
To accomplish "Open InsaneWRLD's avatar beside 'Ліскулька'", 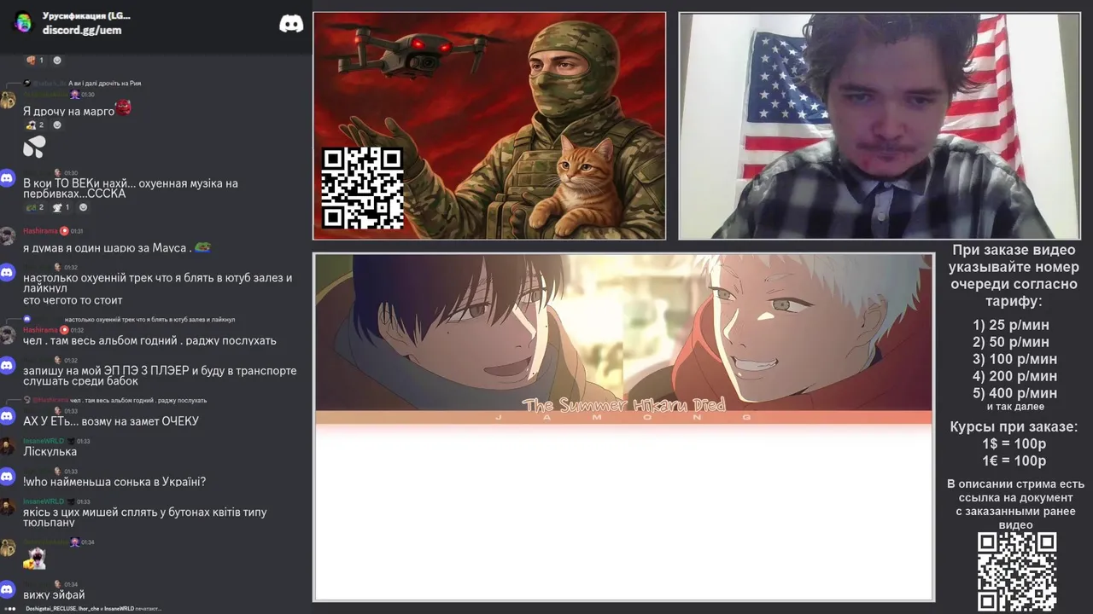I will click(x=8, y=447).
